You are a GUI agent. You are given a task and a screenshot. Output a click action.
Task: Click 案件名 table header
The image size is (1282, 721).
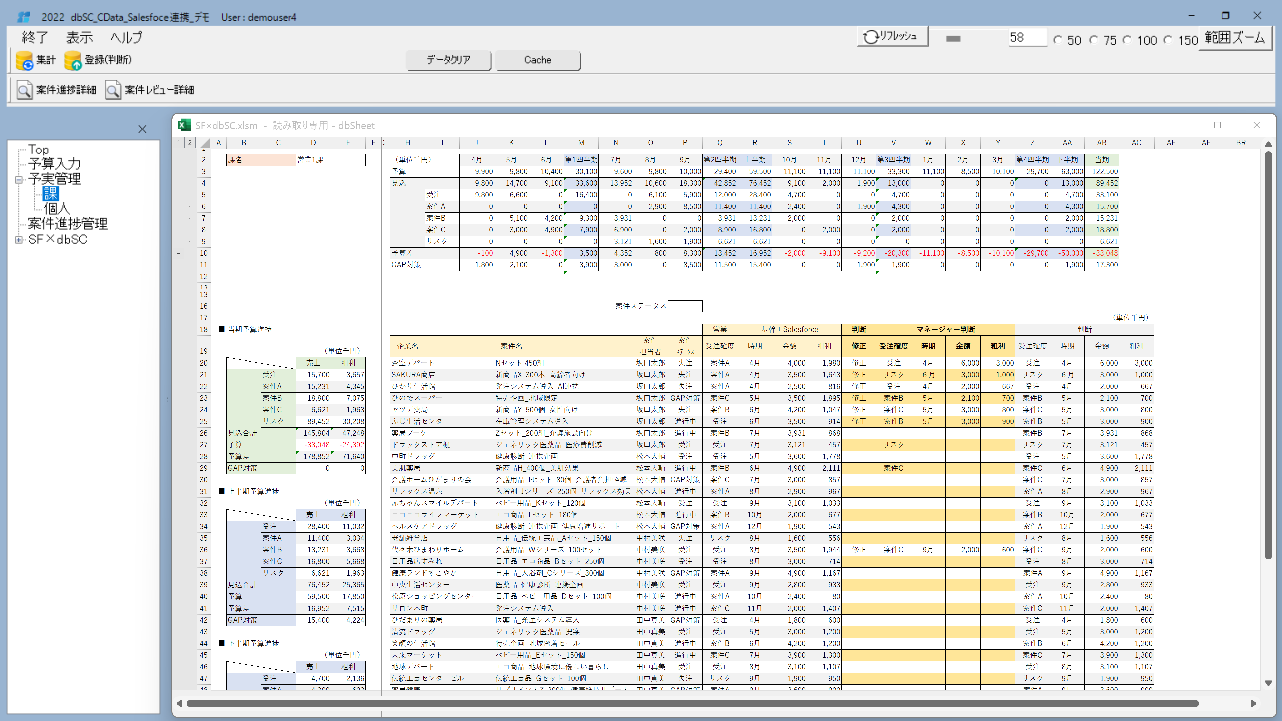(x=563, y=346)
